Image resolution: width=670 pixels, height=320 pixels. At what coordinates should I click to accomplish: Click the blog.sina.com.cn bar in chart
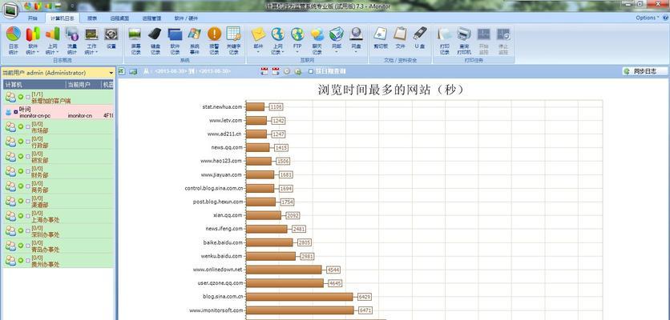click(300, 297)
